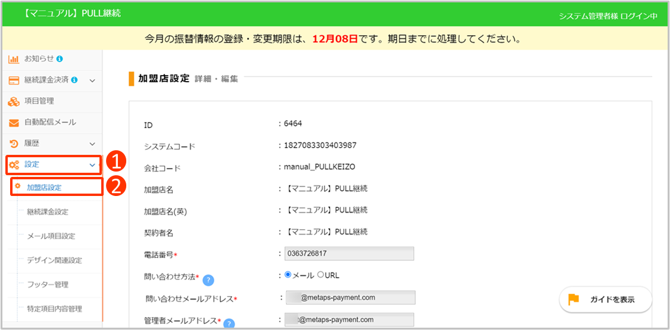Click the 問い合わせメールアドレス input field
This screenshot has width=670, height=330.
[x=349, y=297]
